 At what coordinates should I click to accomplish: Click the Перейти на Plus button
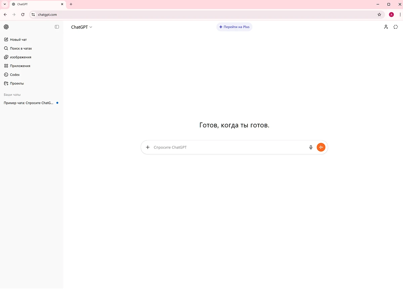pyautogui.click(x=234, y=27)
